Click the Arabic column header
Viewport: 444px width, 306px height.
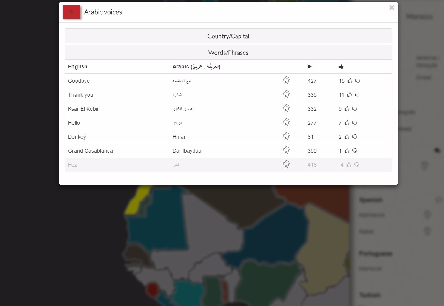tap(196, 66)
